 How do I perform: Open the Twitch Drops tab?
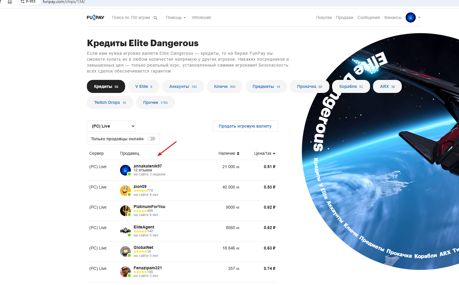[x=110, y=102]
